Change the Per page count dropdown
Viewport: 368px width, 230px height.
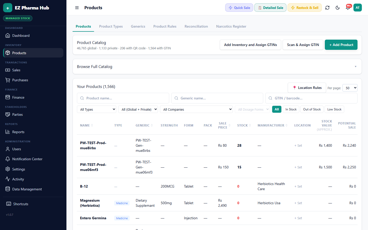(x=350, y=88)
